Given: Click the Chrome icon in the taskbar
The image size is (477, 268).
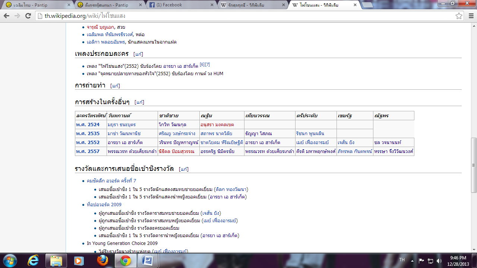Looking at the screenshot, I should [x=125, y=261].
